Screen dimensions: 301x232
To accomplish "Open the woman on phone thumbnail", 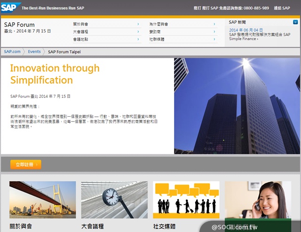I will click(x=258, y=200).
